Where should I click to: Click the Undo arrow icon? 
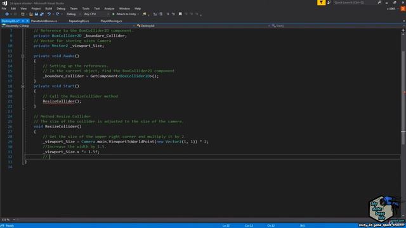click(x=49, y=14)
